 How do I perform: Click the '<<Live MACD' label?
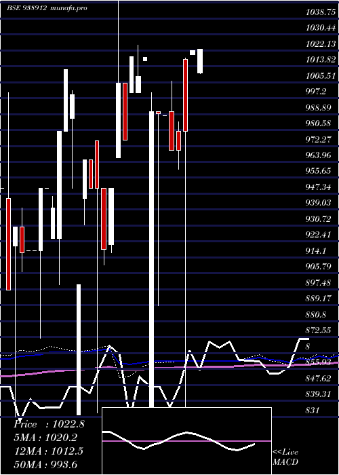pyautogui.click(x=285, y=457)
